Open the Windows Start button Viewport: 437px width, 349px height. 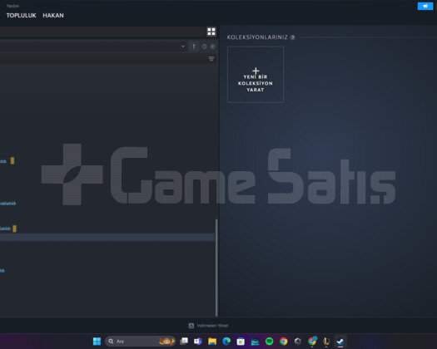97,342
